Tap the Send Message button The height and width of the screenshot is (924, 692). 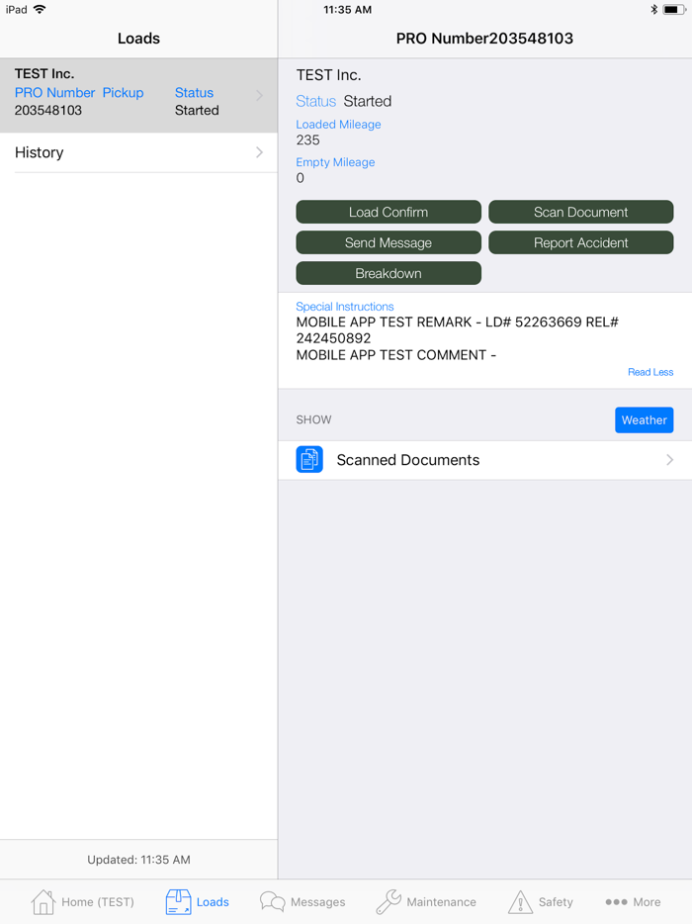pyautogui.click(x=389, y=242)
